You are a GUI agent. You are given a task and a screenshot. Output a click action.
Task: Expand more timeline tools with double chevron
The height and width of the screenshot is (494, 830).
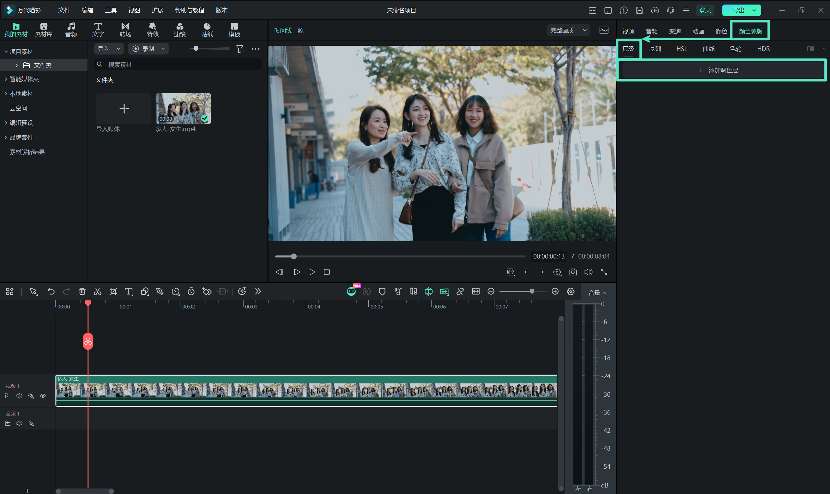[258, 292]
